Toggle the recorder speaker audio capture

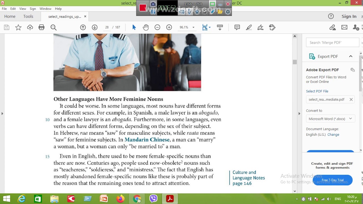click(x=182, y=12)
